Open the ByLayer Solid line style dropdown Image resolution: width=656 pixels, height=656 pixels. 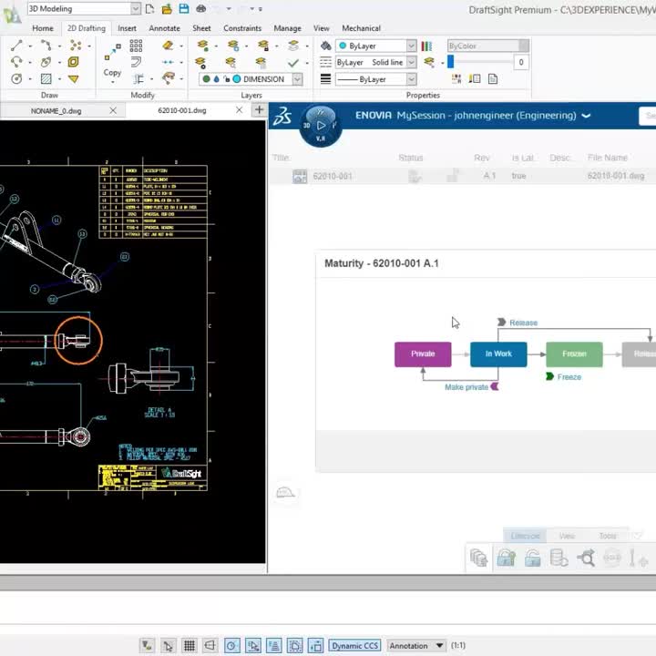click(412, 62)
